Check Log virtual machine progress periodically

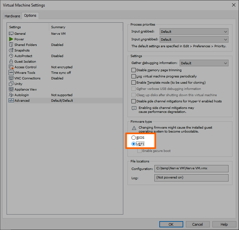pos(133,76)
